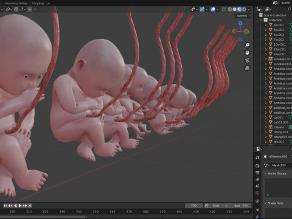
Task: Open the outliner editor type menu
Action: tap(259, 9)
